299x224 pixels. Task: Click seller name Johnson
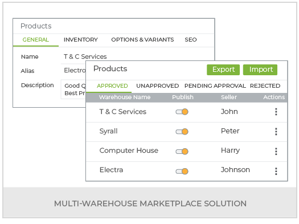[235, 170]
